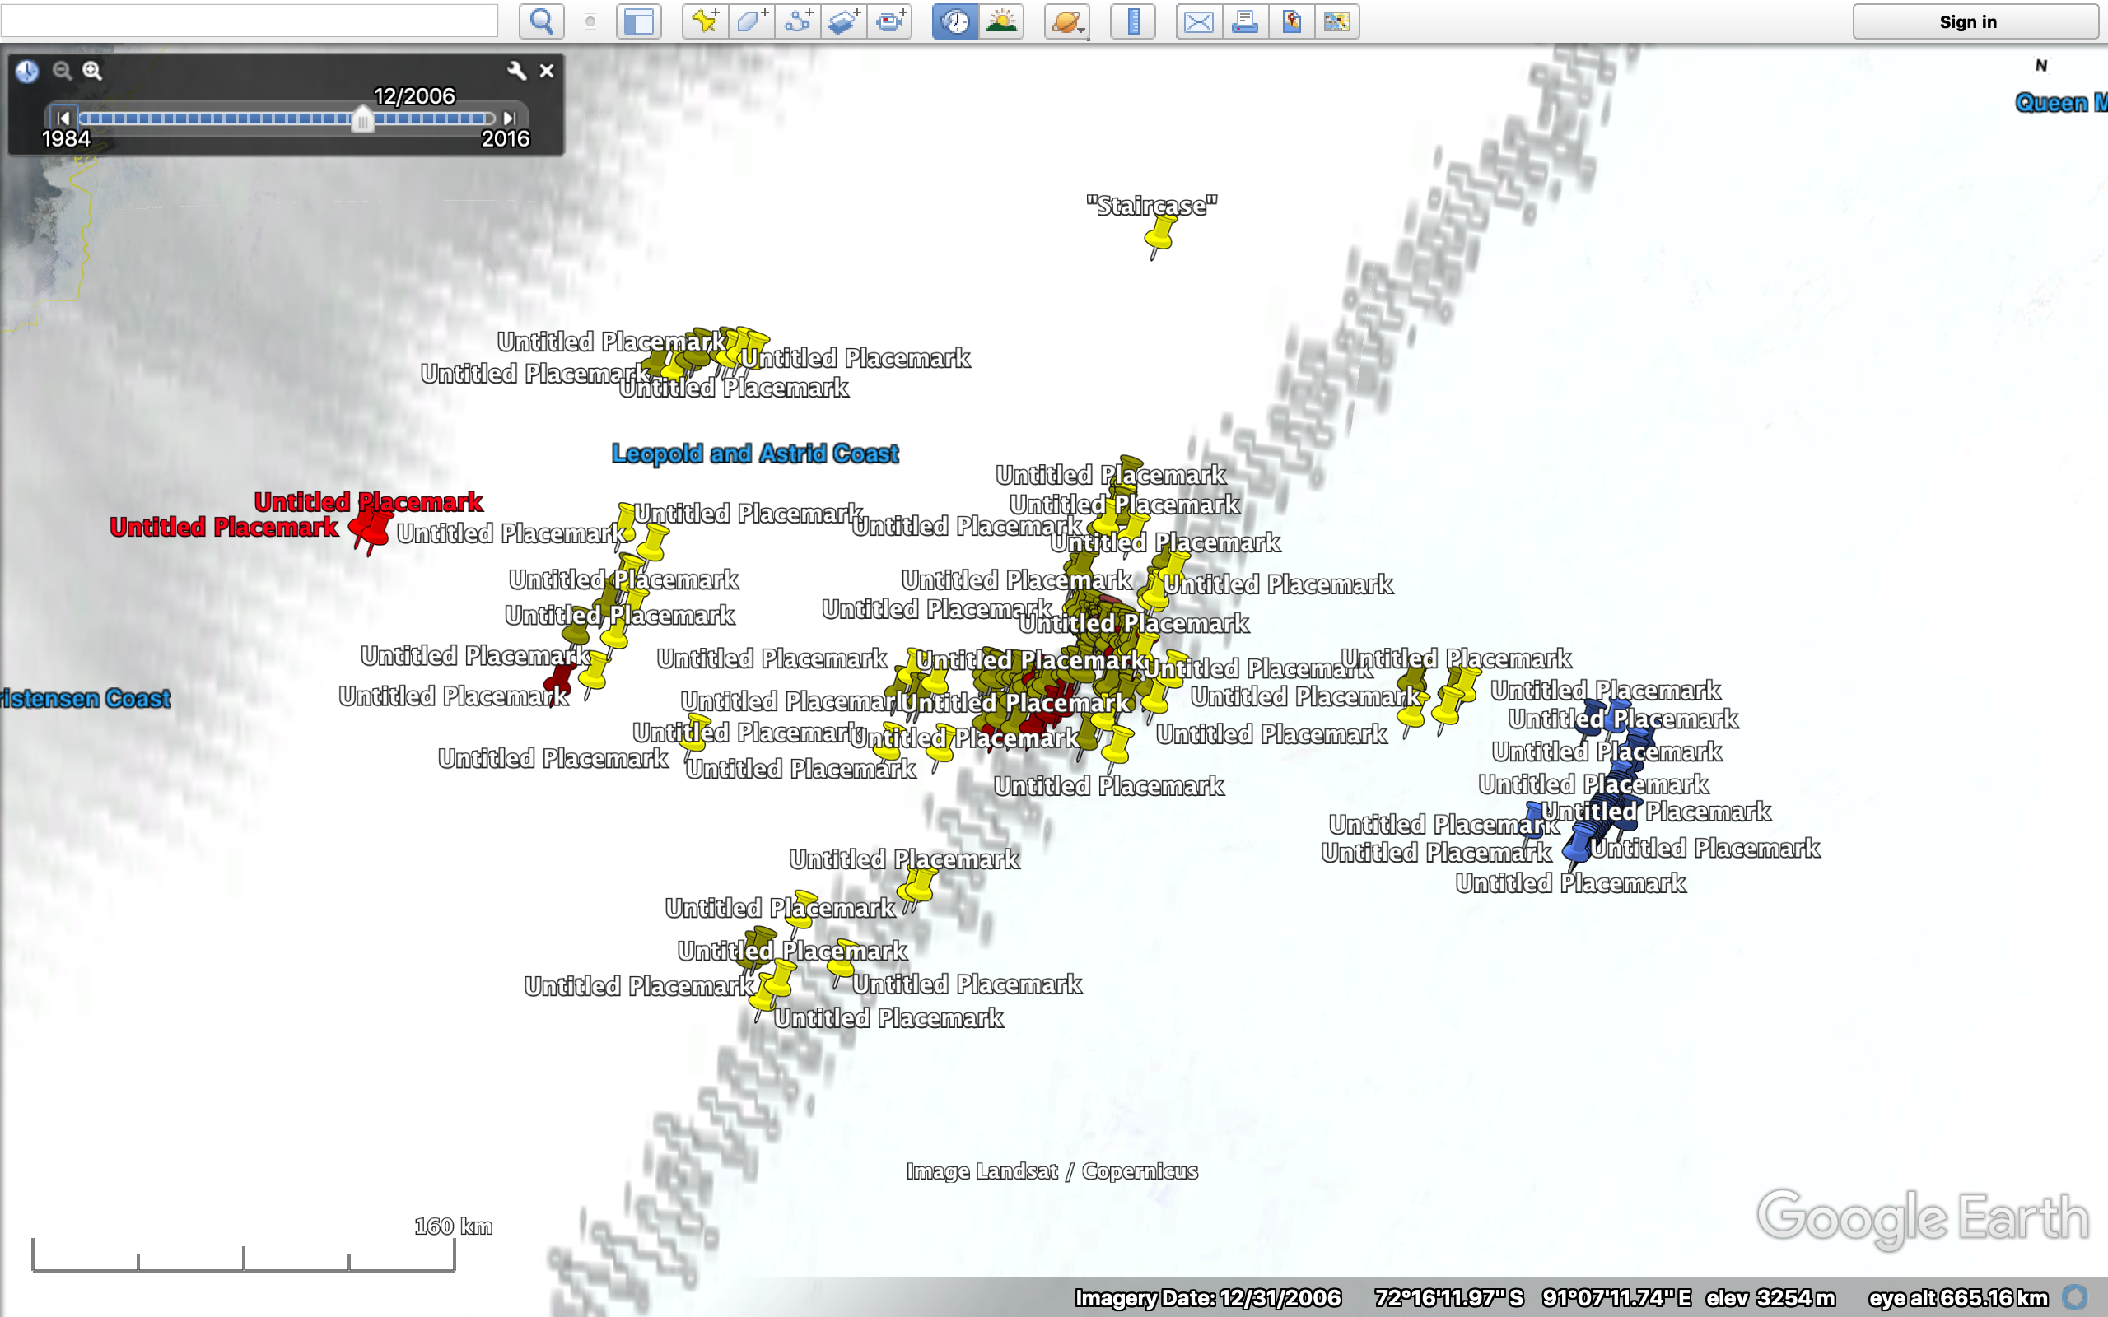The height and width of the screenshot is (1317, 2108).
Task: Open the Add Image Overlay tool
Action: click(844, 21)
